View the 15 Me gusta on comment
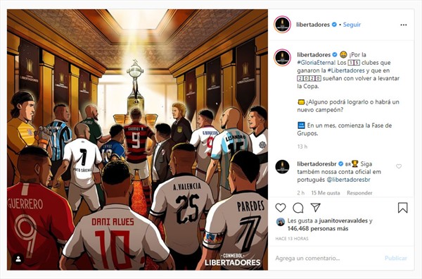 pyautogui.click(x=326, y=193)
